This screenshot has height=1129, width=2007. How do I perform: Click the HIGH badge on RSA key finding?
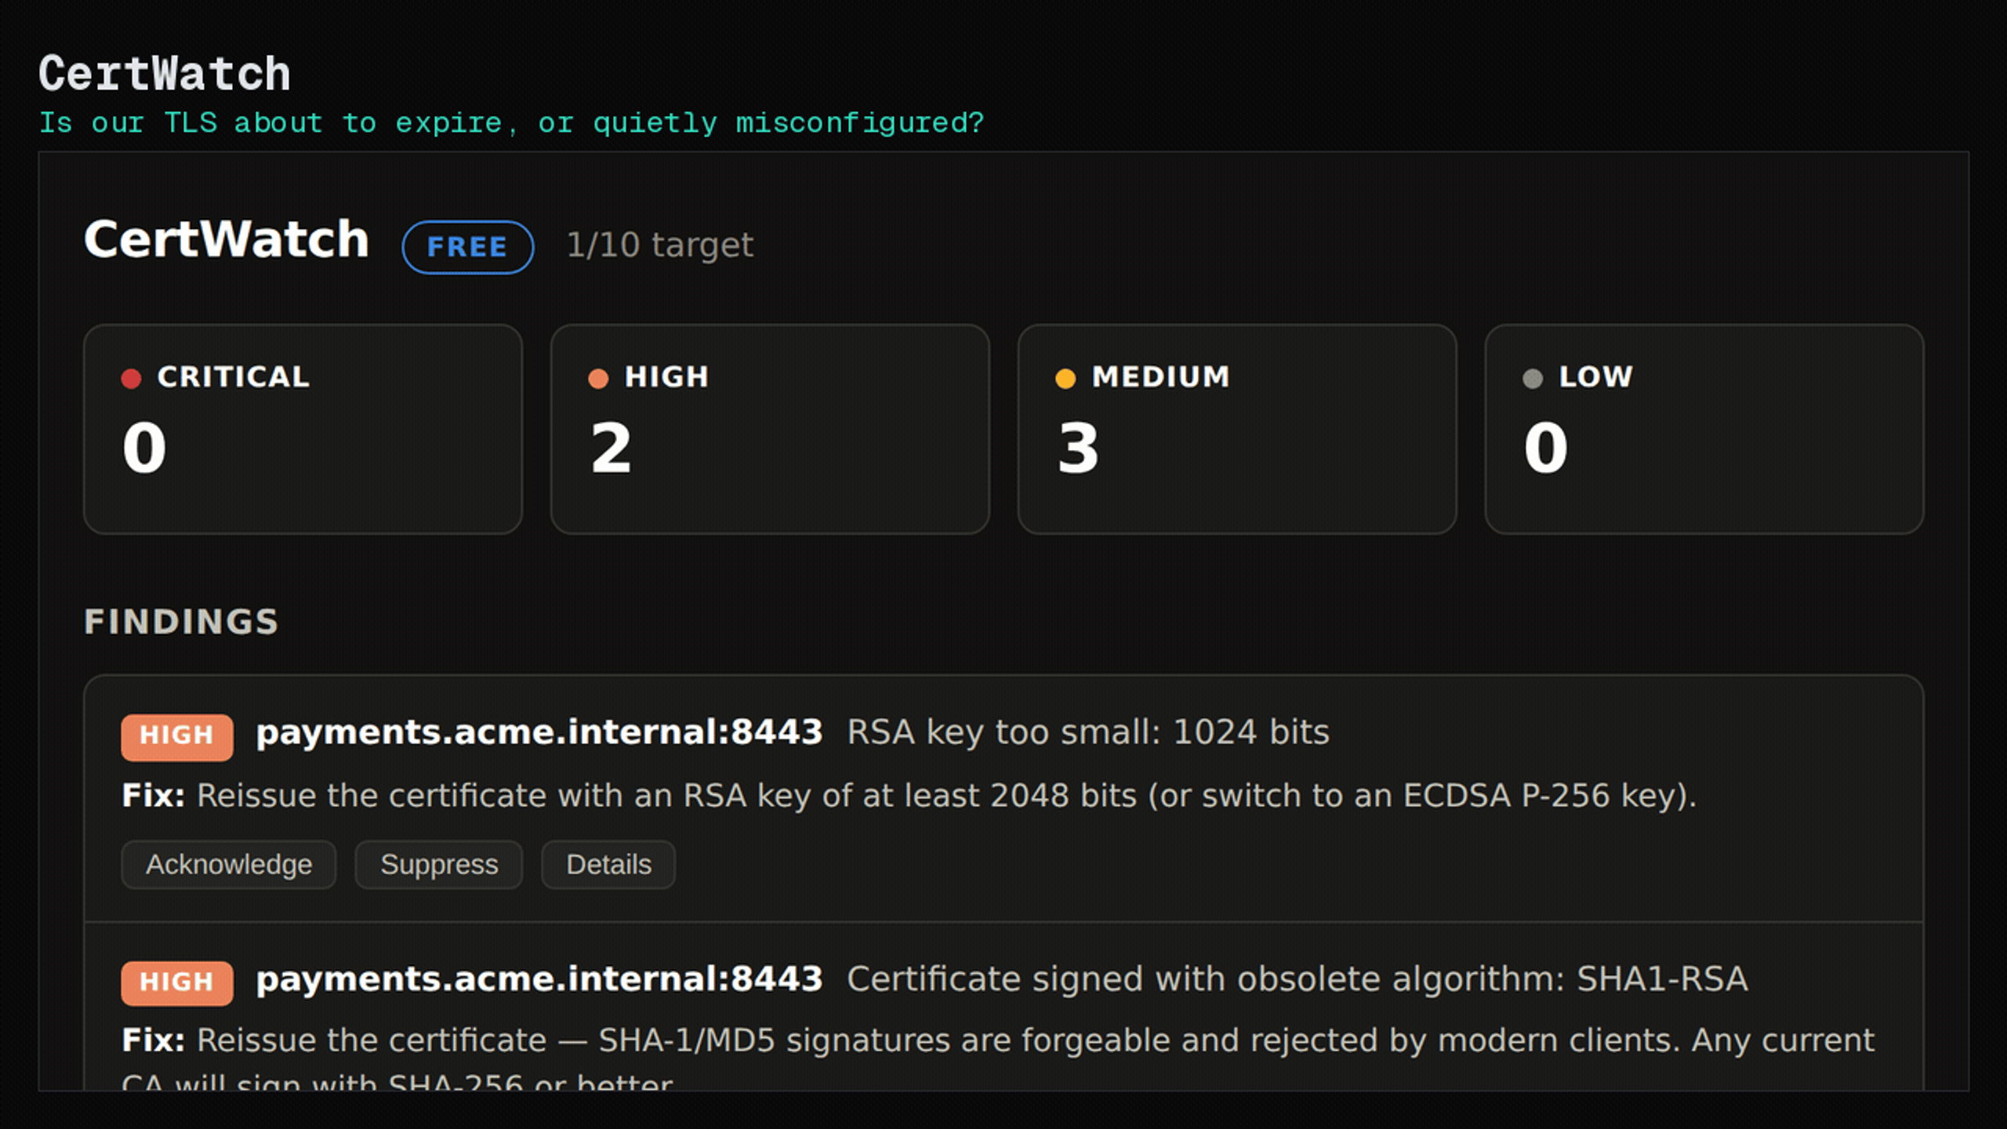point(177,736)
